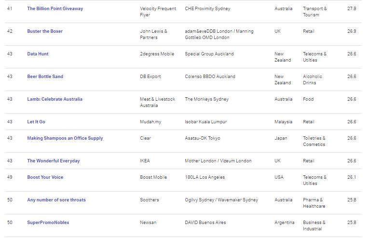Select Lamb: Celebrate Australia link
Viewport: 366px width, 238px height.
point(54,99)
